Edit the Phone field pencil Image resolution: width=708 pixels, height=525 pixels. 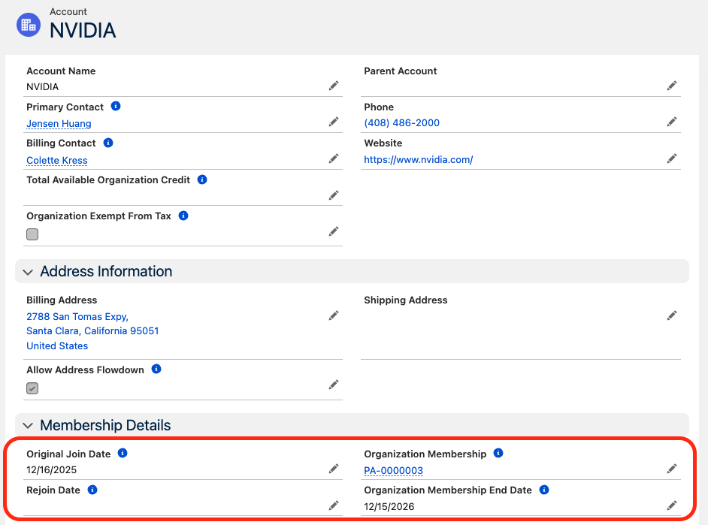[x=672, y=122]
